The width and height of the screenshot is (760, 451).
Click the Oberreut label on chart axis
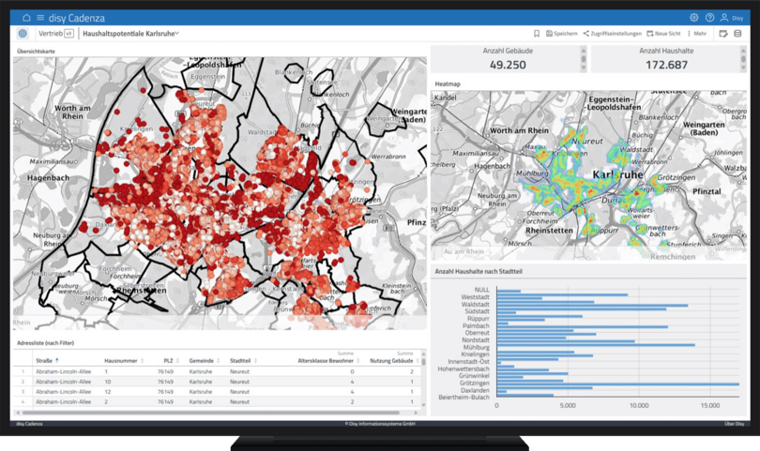[477, 333]
